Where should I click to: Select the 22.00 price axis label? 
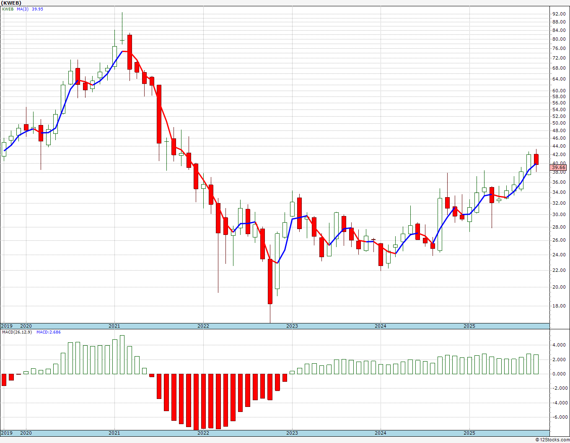pos(559,270)
